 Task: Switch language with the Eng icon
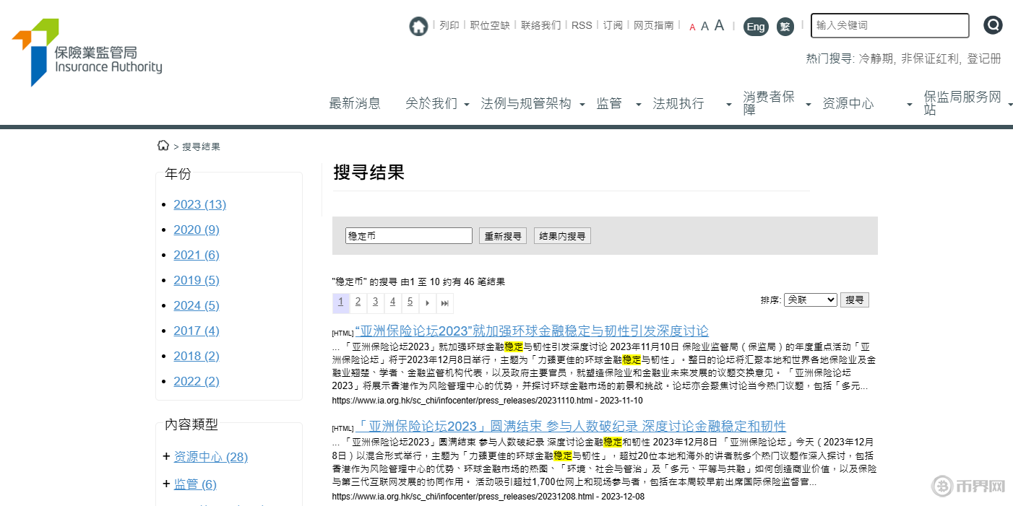click(x=756, y=27)
